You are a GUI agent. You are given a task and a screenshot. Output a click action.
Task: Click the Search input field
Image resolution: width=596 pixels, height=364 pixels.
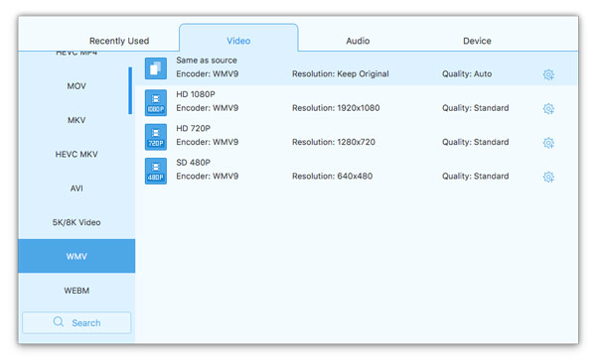76,322
